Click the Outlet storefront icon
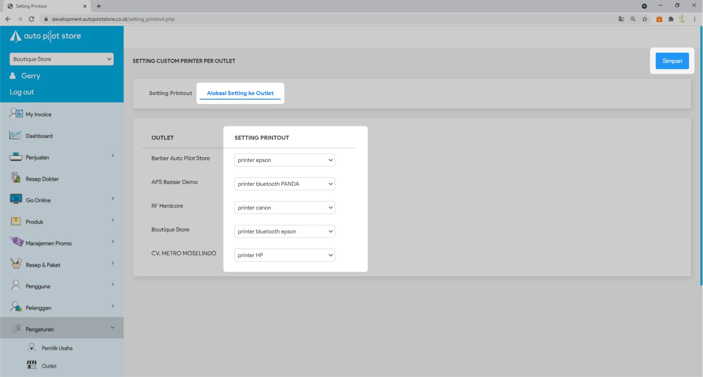Screen dimensions: 703x377 click(x=32, y=365)
